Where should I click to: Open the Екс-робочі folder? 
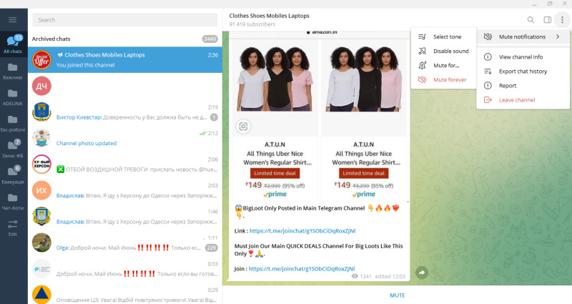tap(13, 123)
